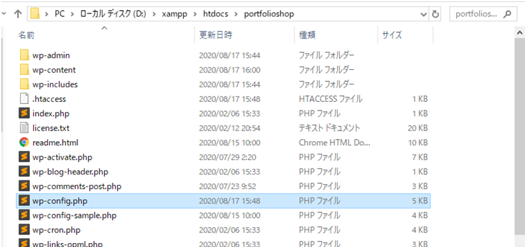Click the Chrome HTML Do... type cell
The height and width of the screenshot is (247, 525).
pos(335,142)
